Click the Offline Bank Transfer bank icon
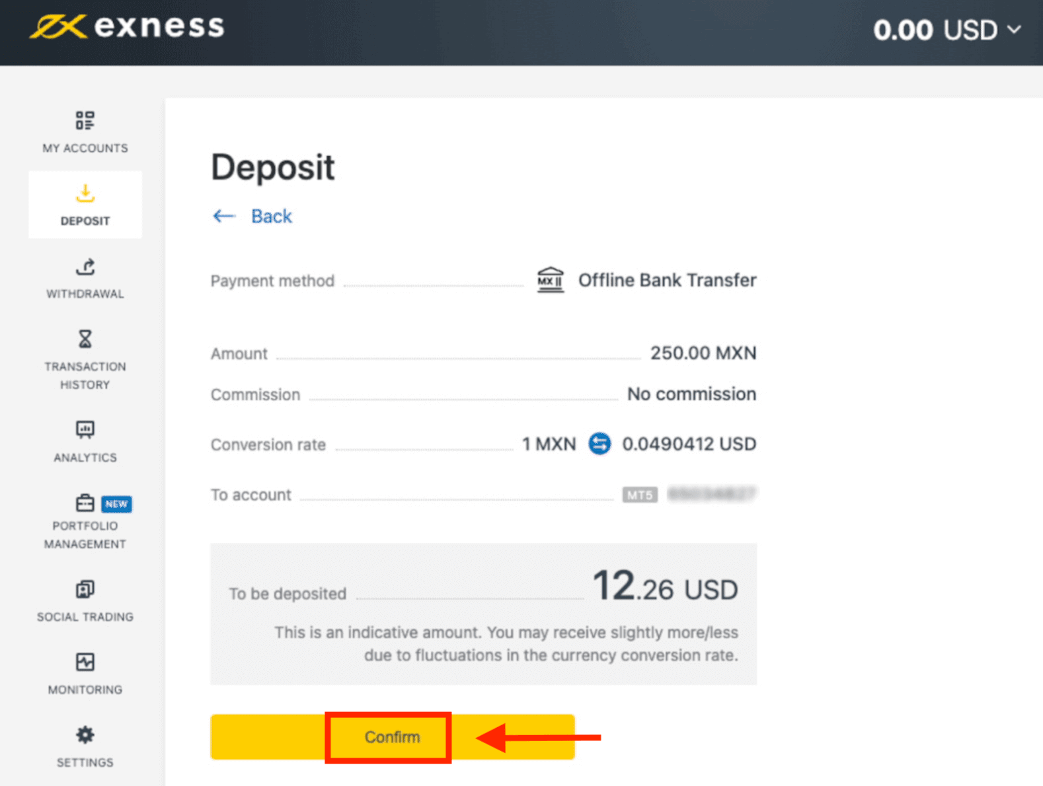Viewport: 1043px width, 786px height. (x=549, y=279)
